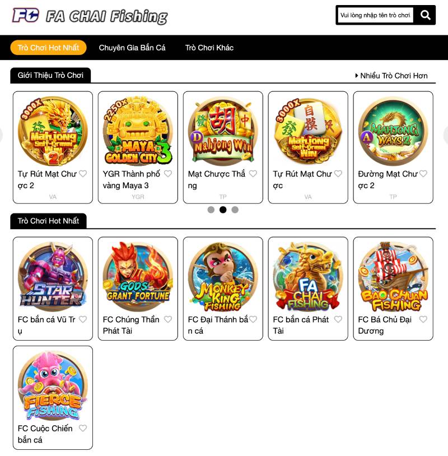This screenshot has height=456, width=448.
Task: Expand Nhiều Trò Chơi Hơn arrow link
Action: pos(391,76)
